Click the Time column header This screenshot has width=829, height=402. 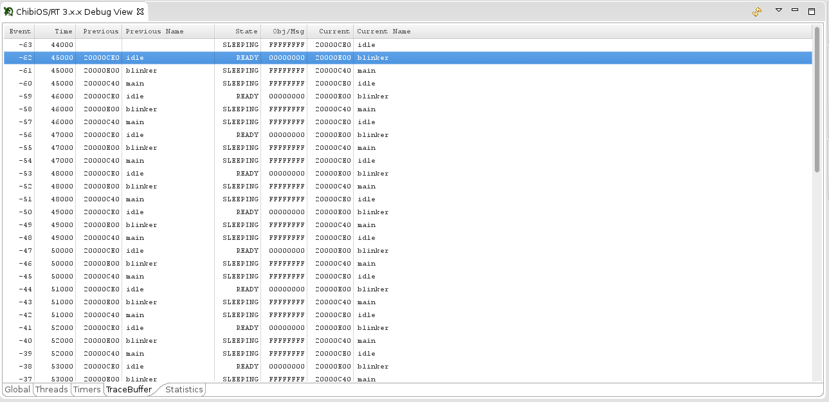[x=55, y=32]
